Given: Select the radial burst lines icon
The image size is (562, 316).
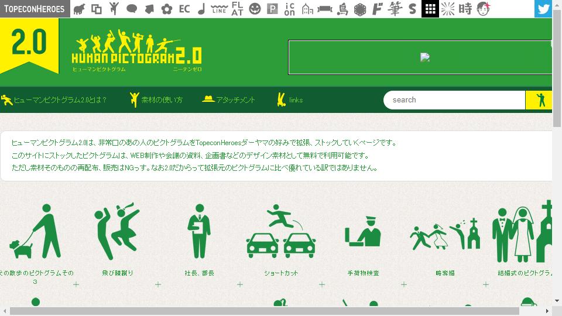Looking at the screenshot, I should 448,9.
